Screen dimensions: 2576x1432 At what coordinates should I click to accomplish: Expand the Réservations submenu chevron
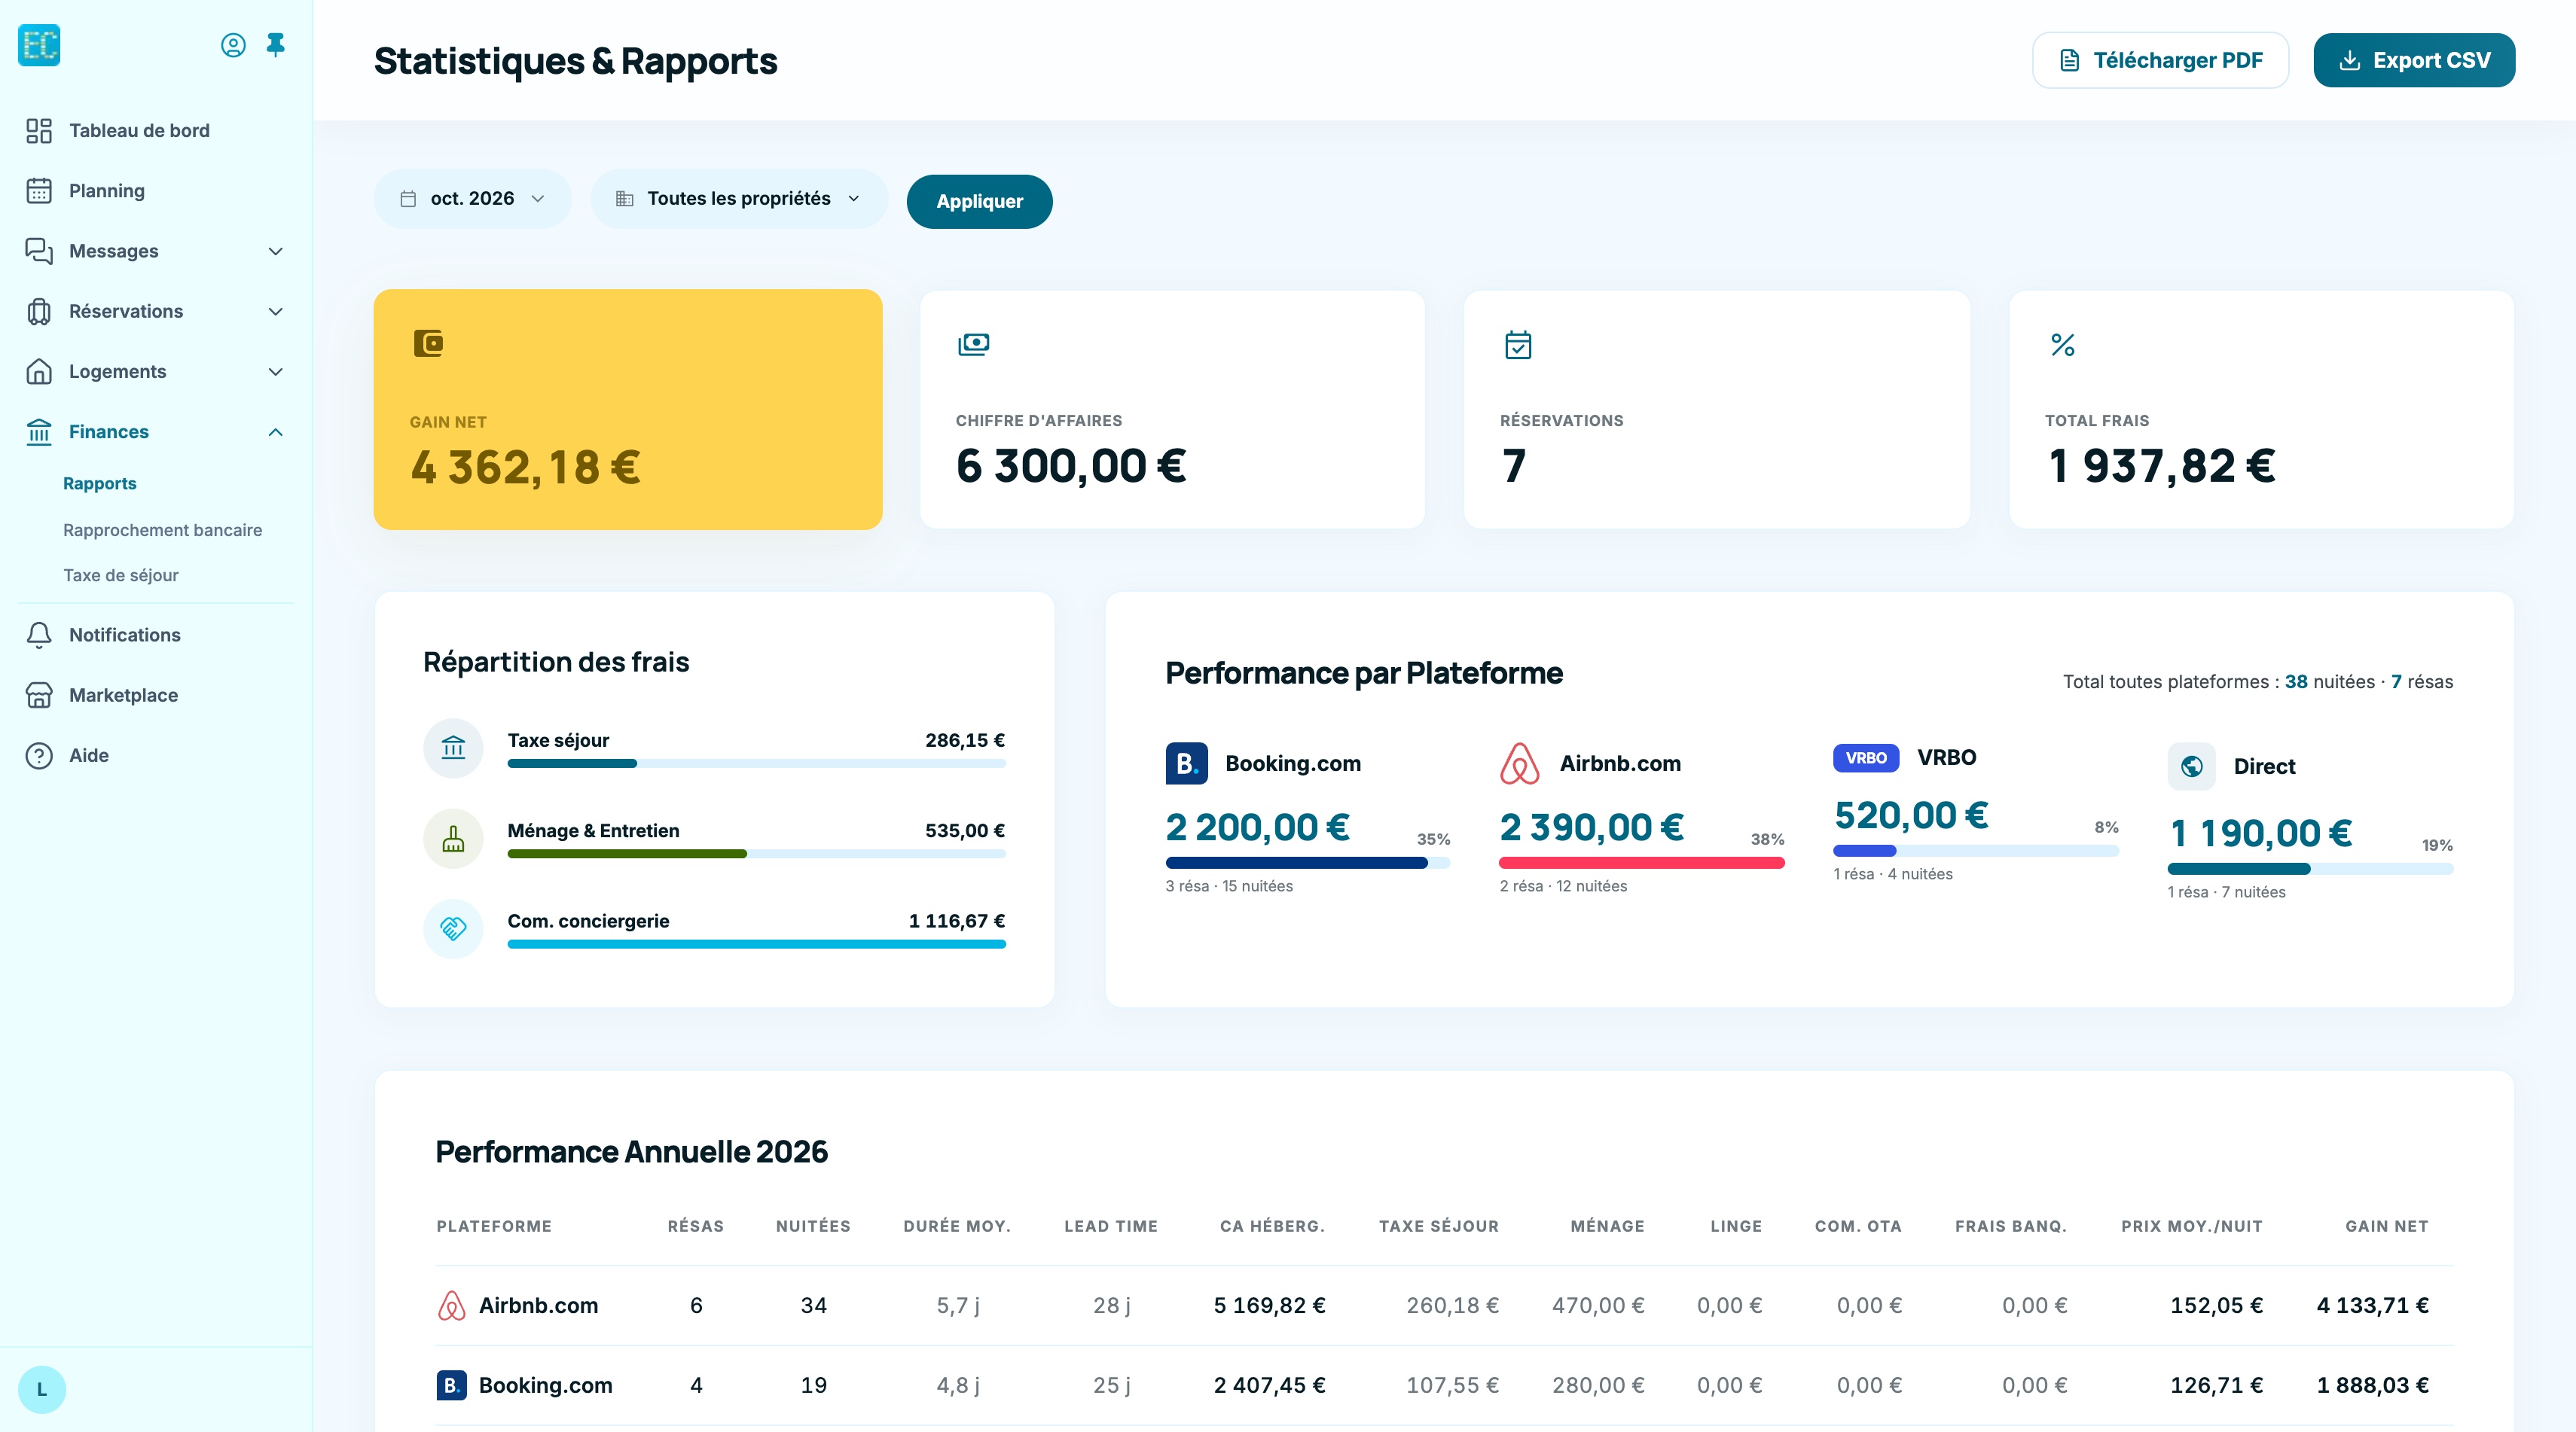point(276,312)
